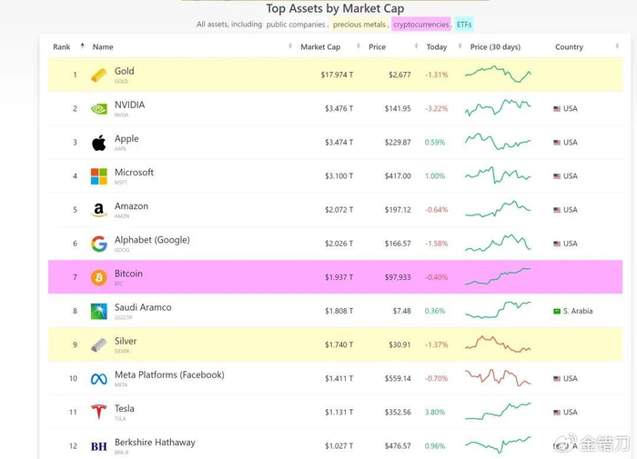
Task: Click the Amazon logo icon
Action: coord(98,210)
